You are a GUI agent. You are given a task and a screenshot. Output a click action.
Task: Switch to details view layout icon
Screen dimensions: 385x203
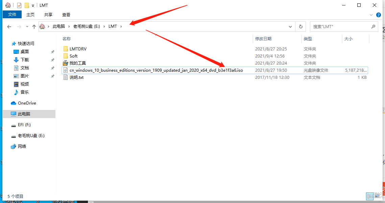(x=370, y=196)
